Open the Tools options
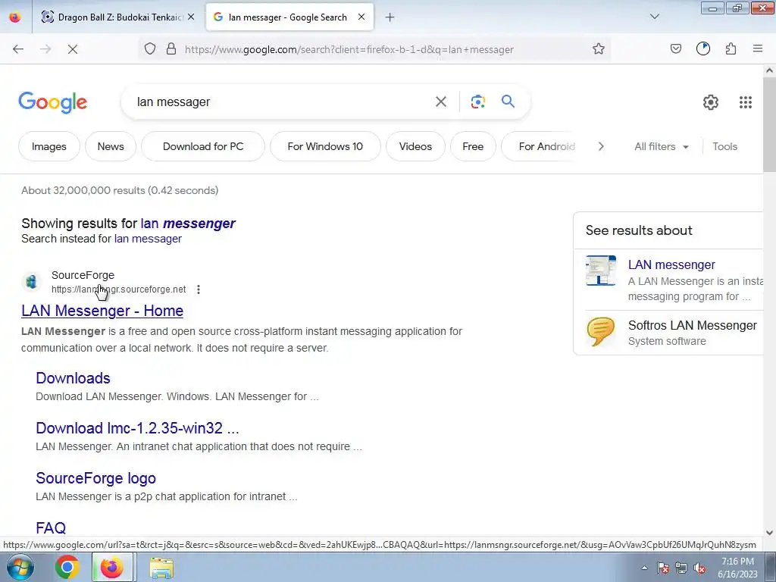This screenshot has width=776, height=582. click(x=724, y=146)
